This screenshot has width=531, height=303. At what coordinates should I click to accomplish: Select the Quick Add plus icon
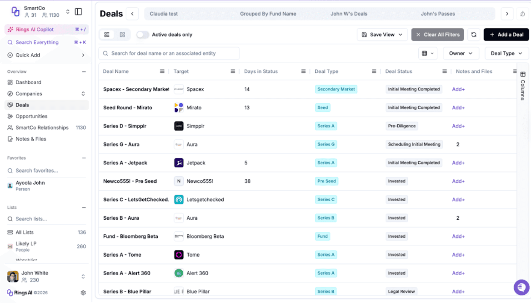click(x=10, y=55)
